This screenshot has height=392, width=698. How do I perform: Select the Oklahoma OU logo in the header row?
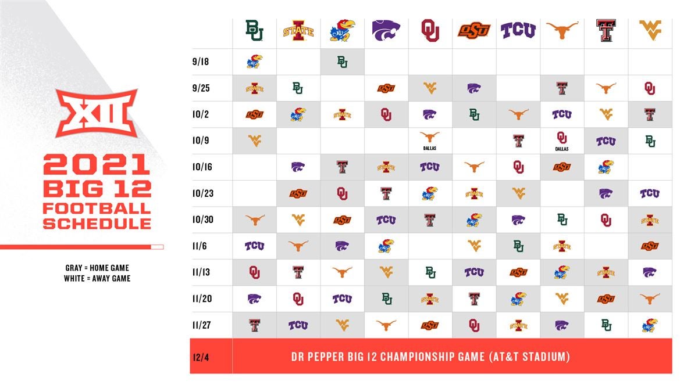point(430,31)
